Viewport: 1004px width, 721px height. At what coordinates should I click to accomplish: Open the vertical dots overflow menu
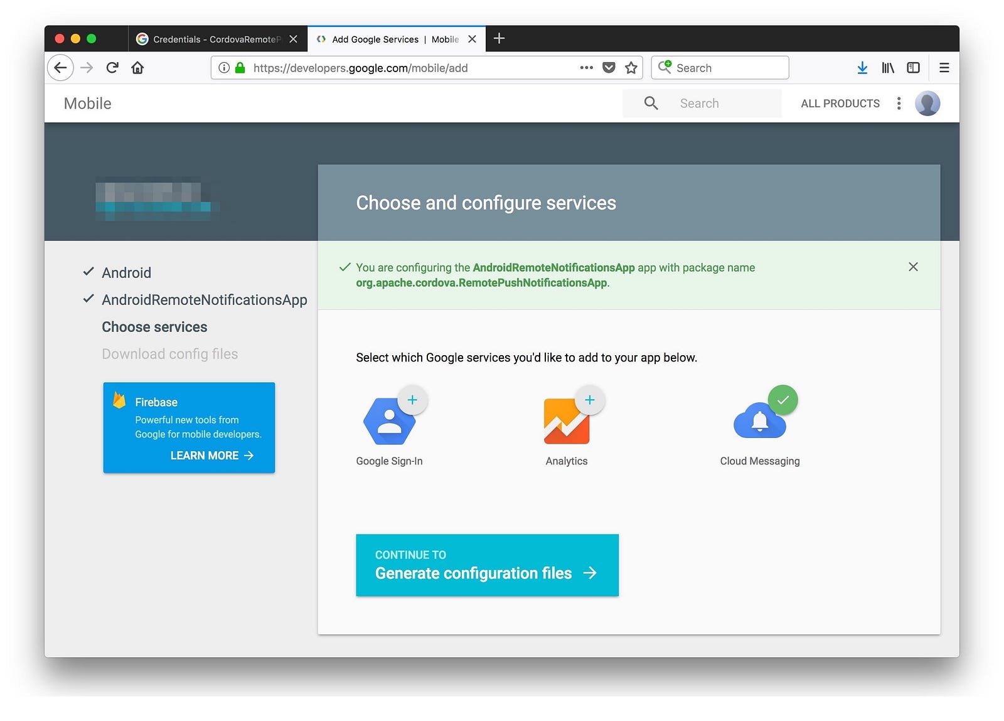(x=899, y=104)
